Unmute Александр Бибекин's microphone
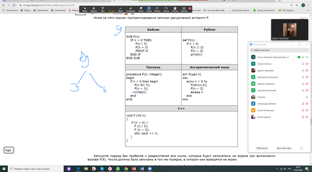 click(303, 104)
